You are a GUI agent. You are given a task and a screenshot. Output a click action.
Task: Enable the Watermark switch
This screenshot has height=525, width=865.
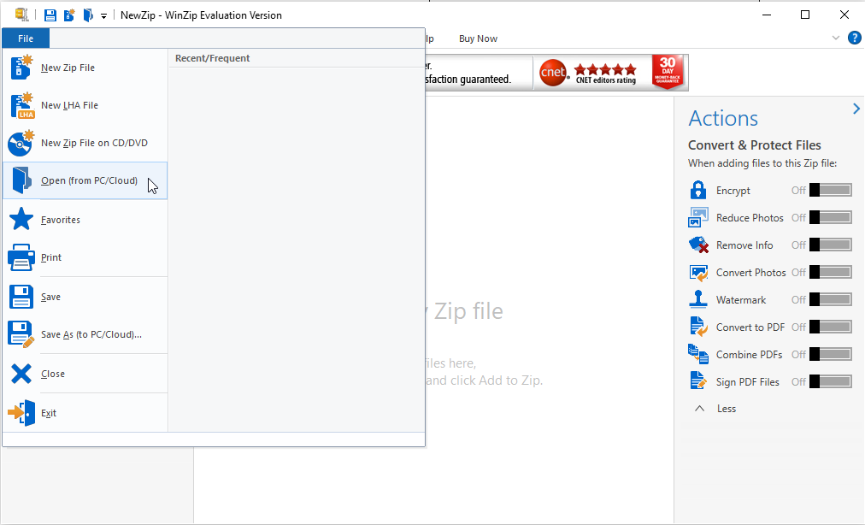[831, 299]
